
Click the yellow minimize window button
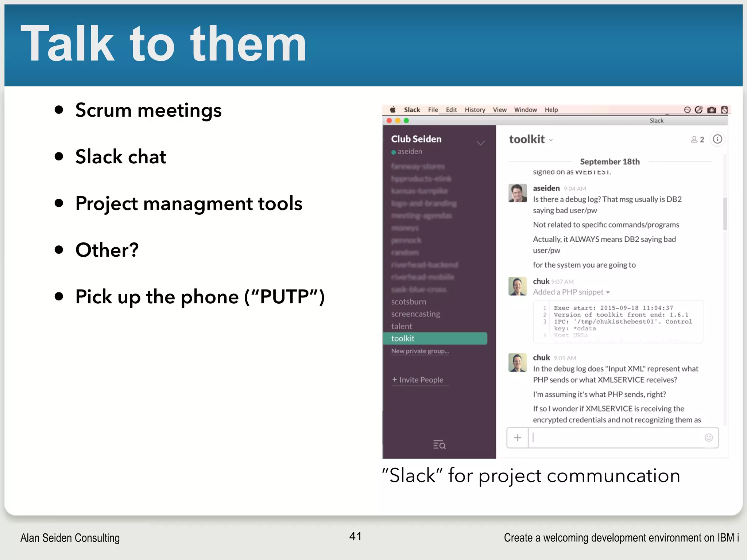point(398,120)
